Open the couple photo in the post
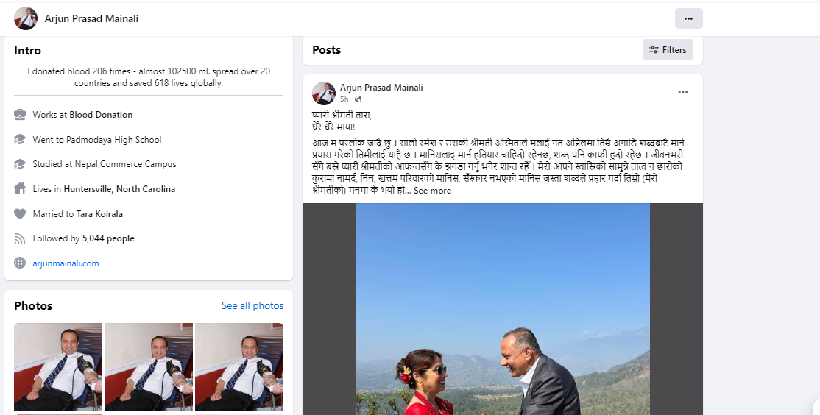The width and height of the screenshot is (820, 415). point(503,309)
